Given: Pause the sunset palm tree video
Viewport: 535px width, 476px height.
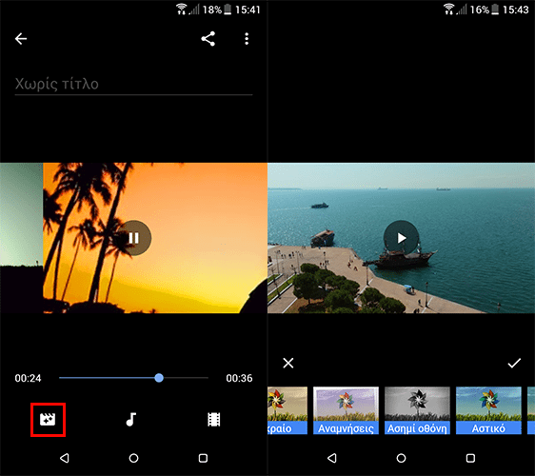Looking at the screenshot, I should point(133,238).
